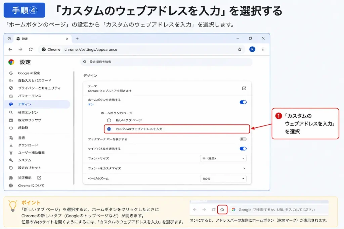This screenshot has height=229, width=344.
Task: Click the tab search icon left of the 設定 tab
Action: tap(9, 39)
